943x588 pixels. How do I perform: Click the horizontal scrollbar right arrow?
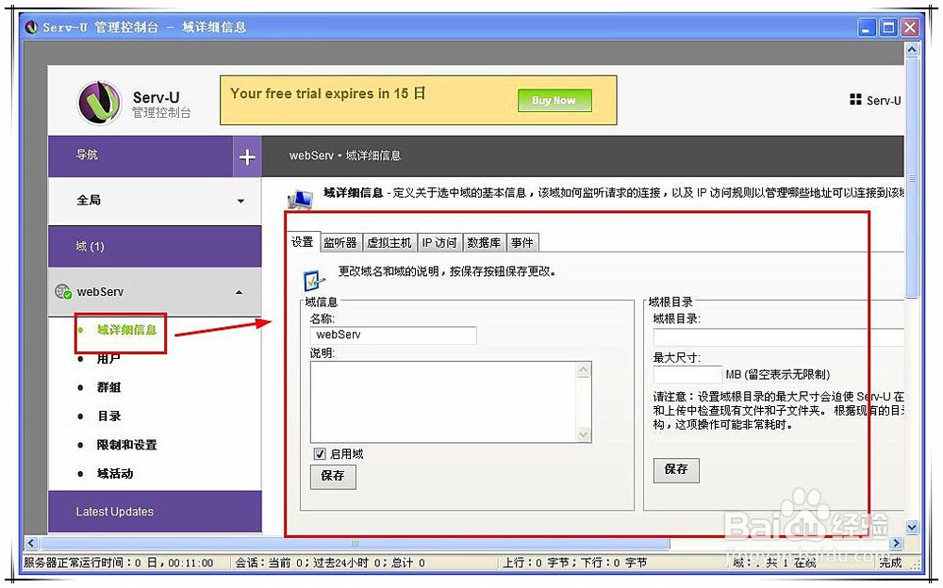coord(896,544)
